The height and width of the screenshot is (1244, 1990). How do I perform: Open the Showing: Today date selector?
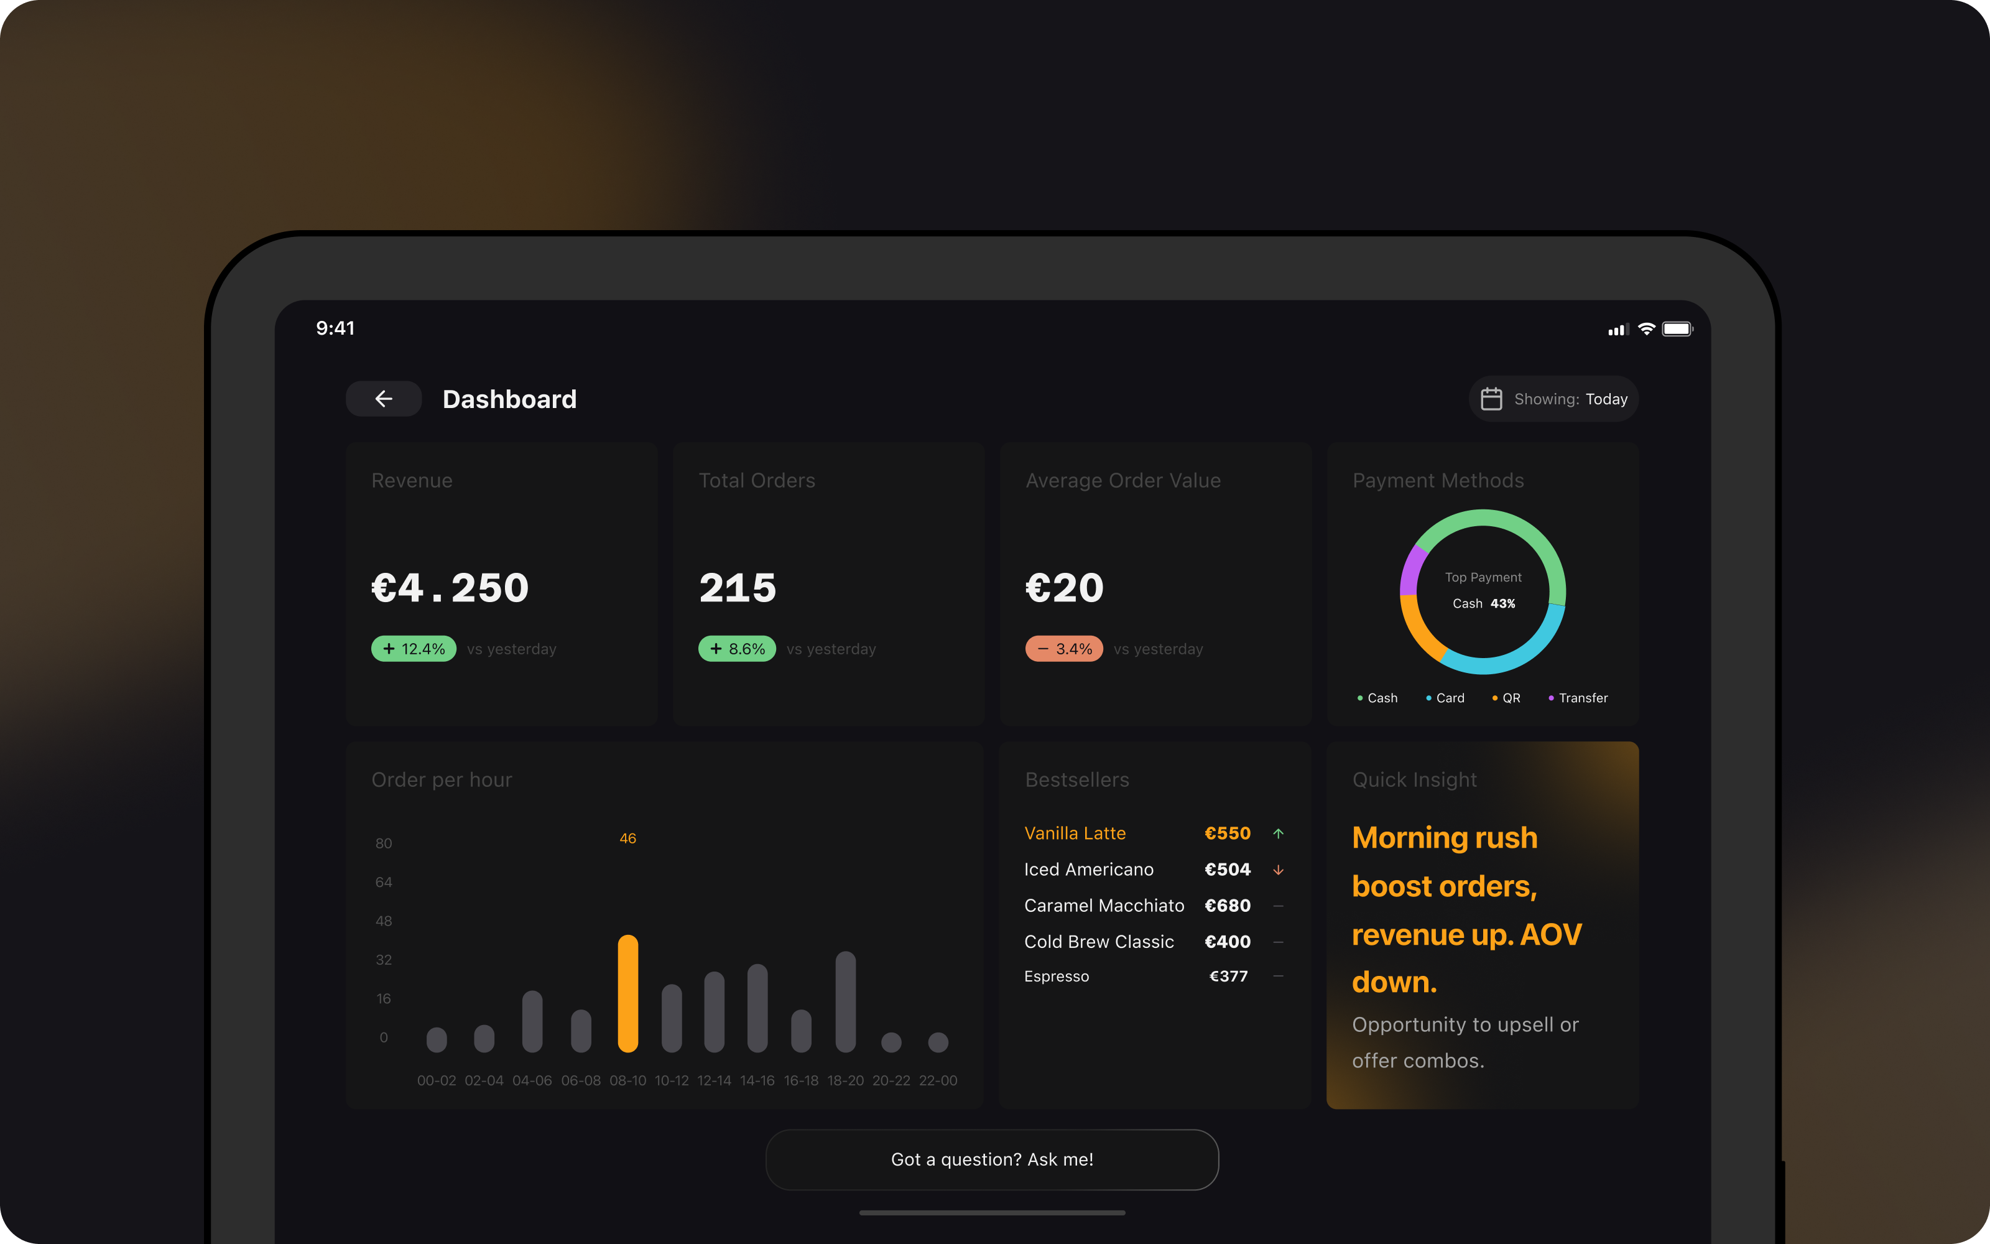click(x=1553, y=399)
